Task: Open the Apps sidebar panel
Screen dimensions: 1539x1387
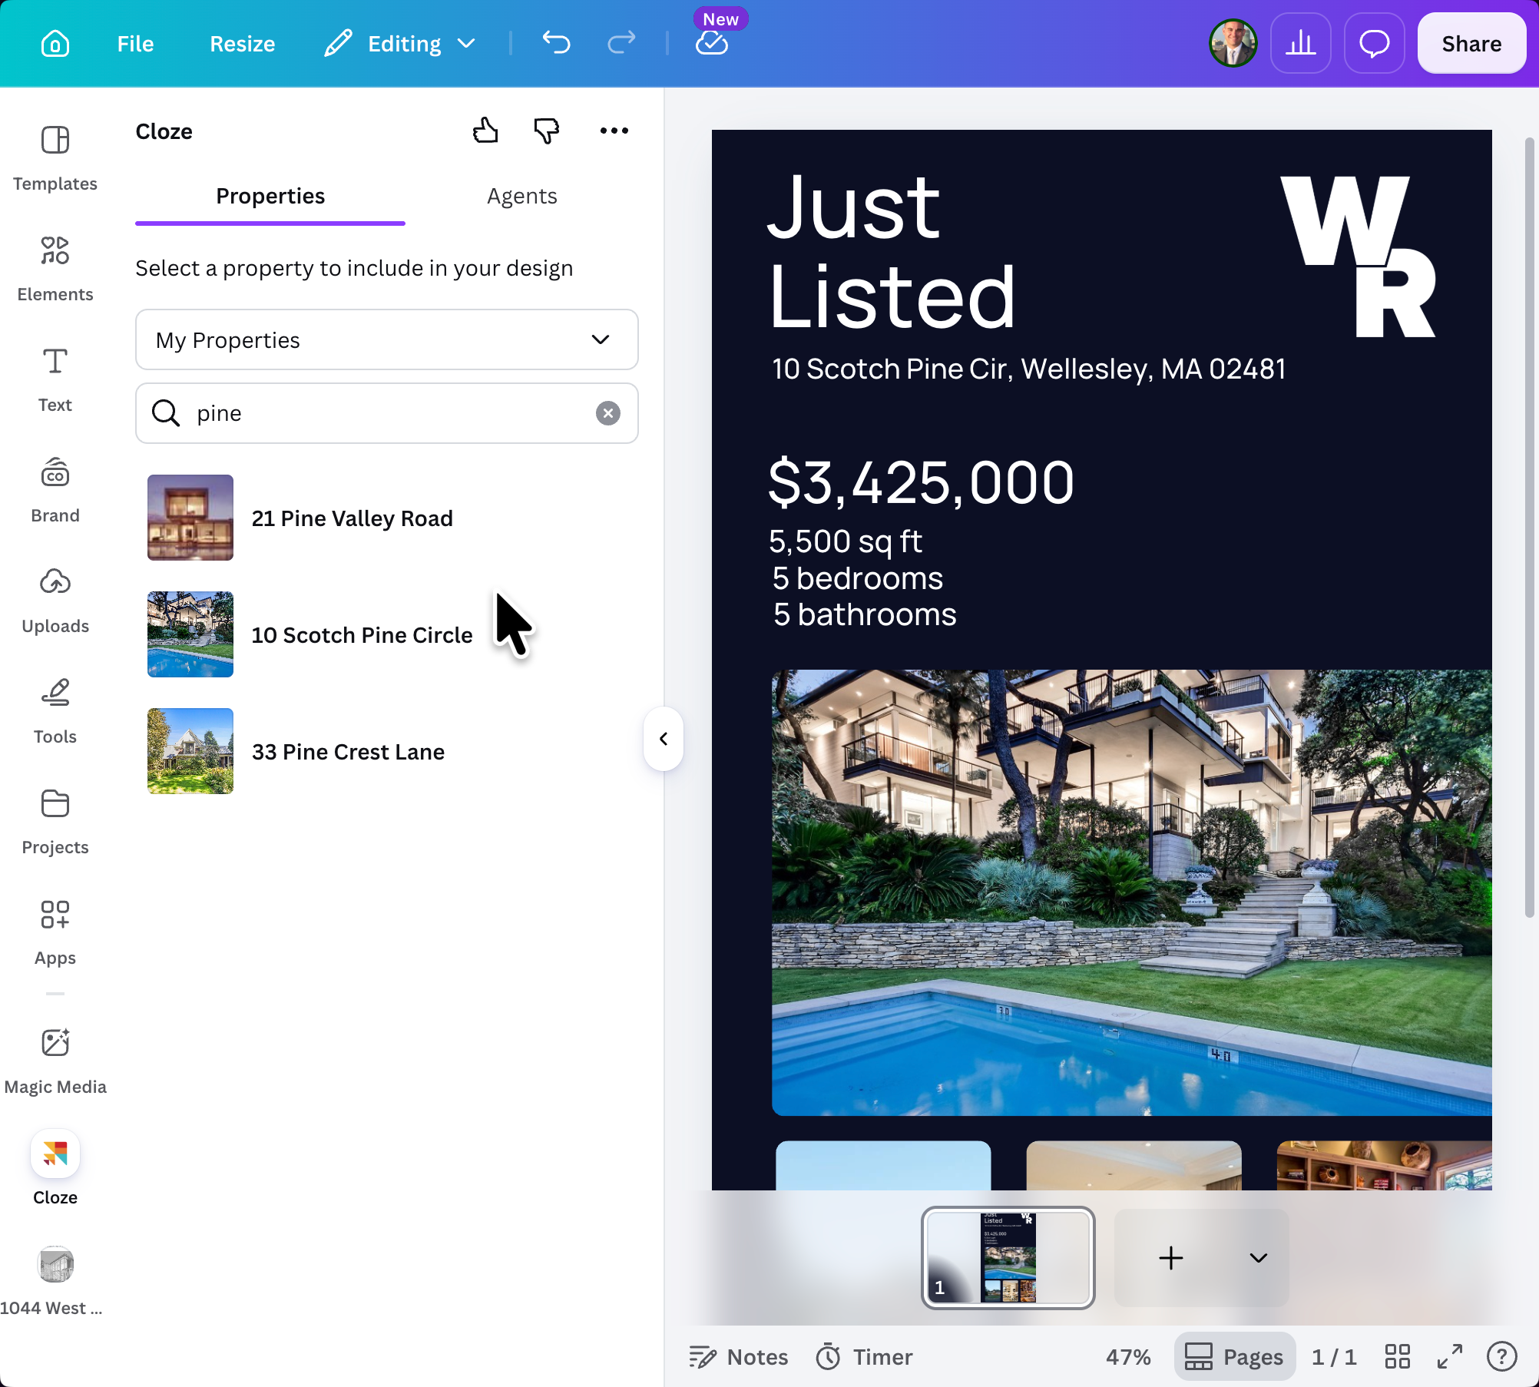Action: (x=55, y=932)
